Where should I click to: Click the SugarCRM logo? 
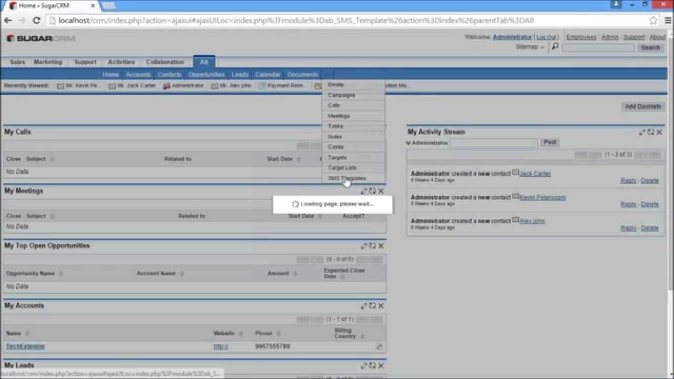[41, 38]
